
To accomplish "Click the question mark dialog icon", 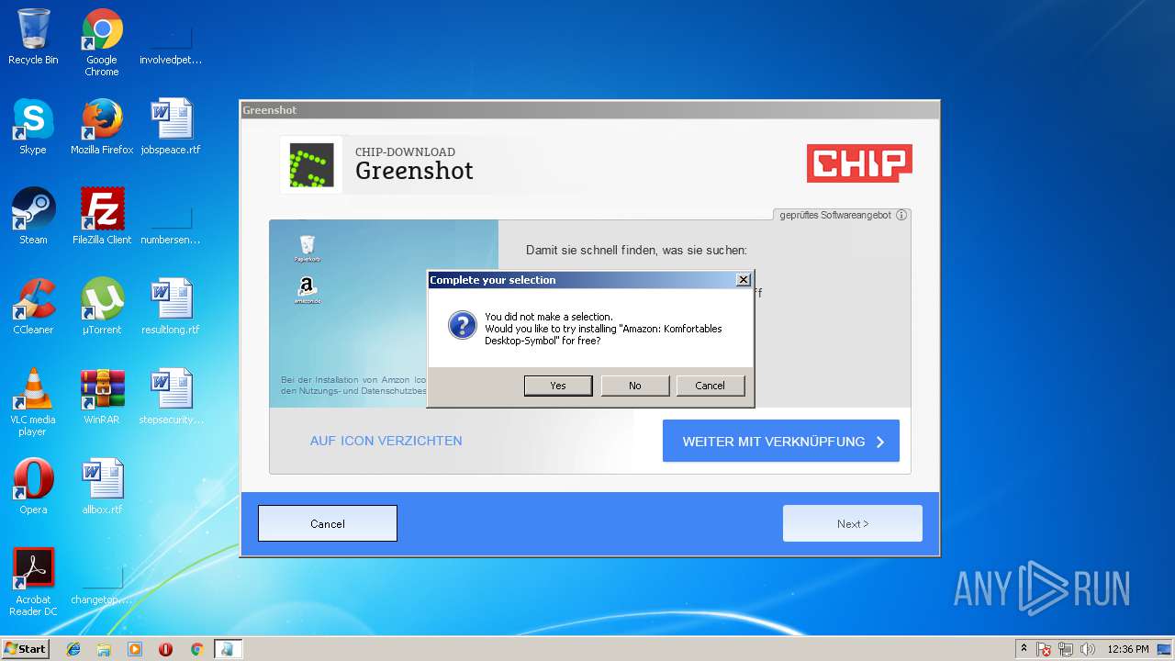I will (462, 325).
